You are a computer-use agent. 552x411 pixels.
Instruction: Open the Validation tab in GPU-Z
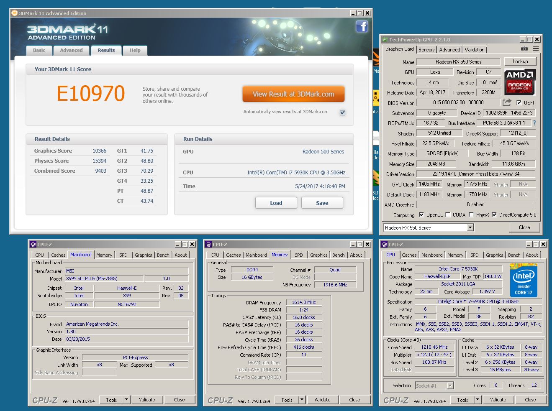coord(475,49)
